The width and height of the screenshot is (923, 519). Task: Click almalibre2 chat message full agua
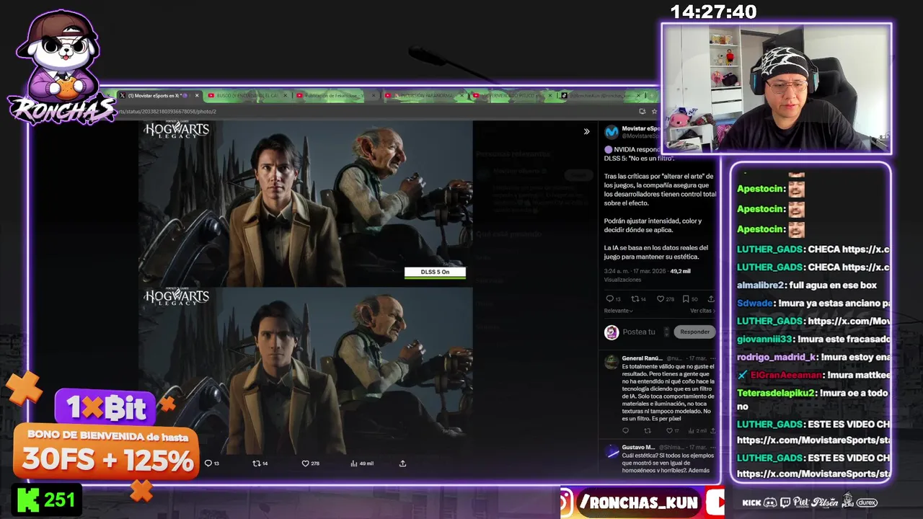click(807, 285)
